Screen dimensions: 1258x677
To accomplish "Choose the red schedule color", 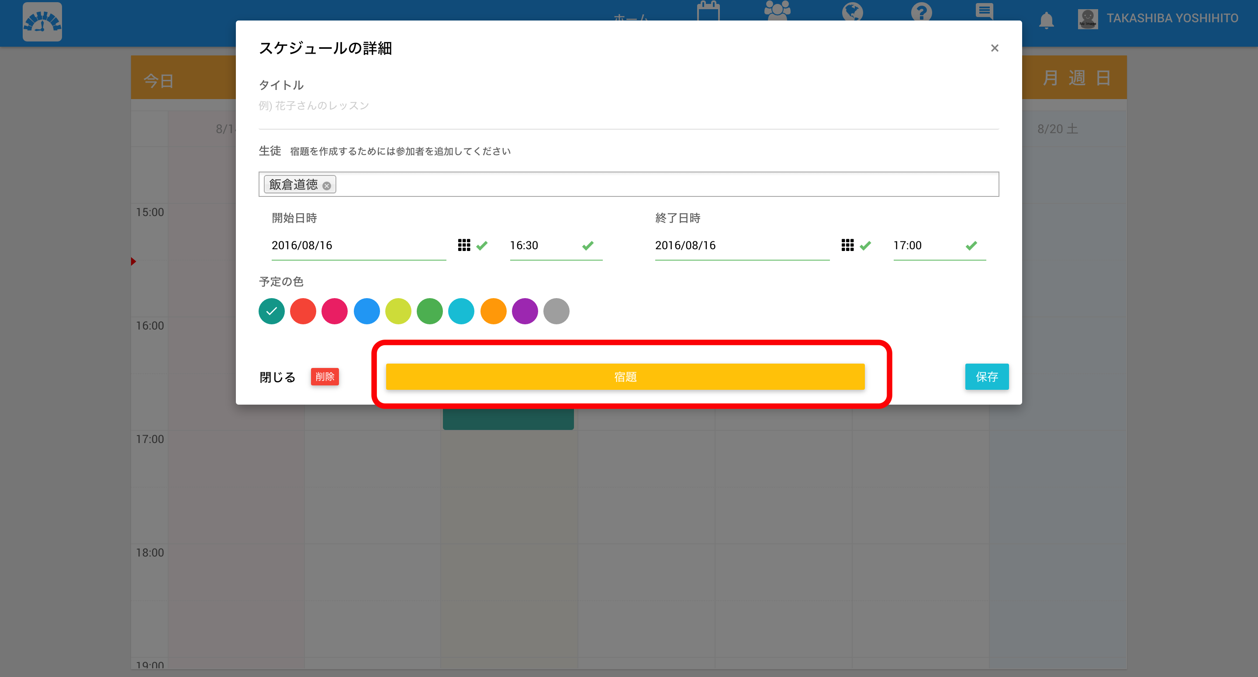I will (x=303, y=311).
